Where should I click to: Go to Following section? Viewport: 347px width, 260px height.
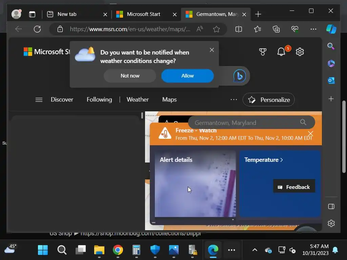tap(99, 100)
